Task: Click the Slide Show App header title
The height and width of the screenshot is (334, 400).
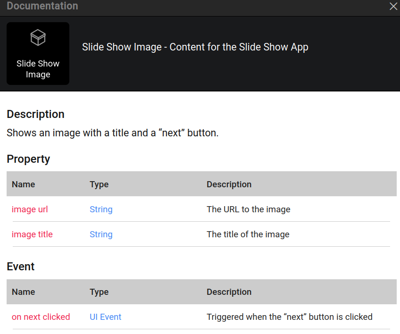Action: point(195,47)
